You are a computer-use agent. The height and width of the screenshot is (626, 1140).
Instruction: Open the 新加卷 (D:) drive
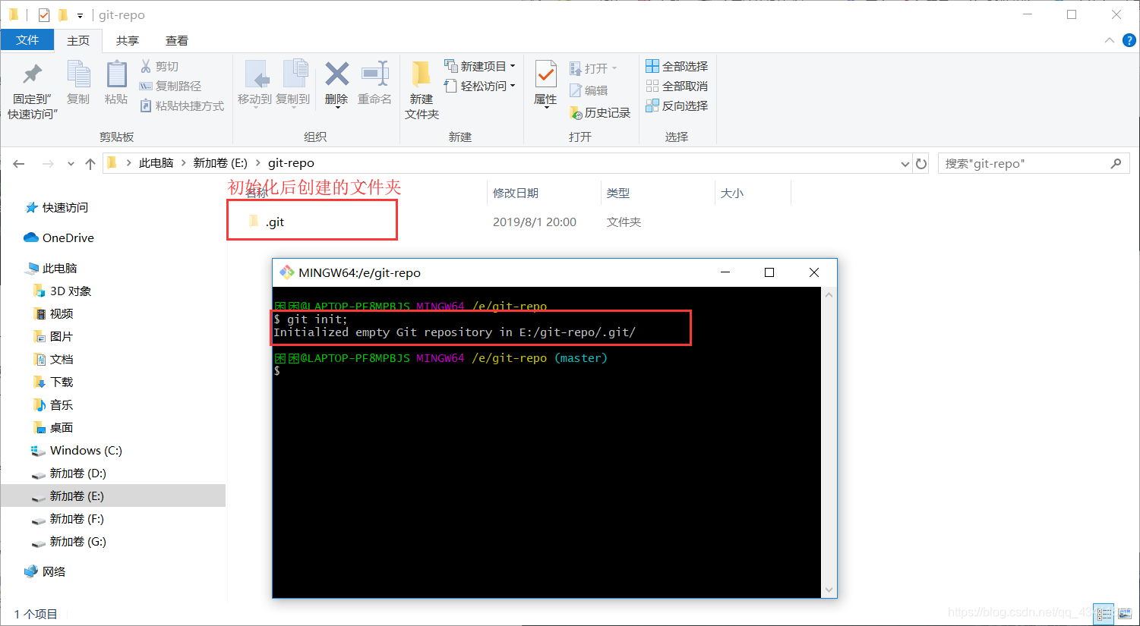point(68,473)
